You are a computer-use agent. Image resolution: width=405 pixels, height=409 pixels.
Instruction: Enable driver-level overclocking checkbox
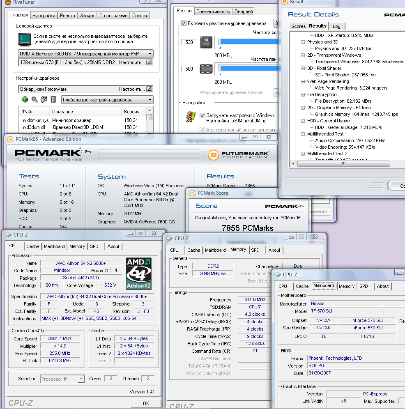point(184,23)
